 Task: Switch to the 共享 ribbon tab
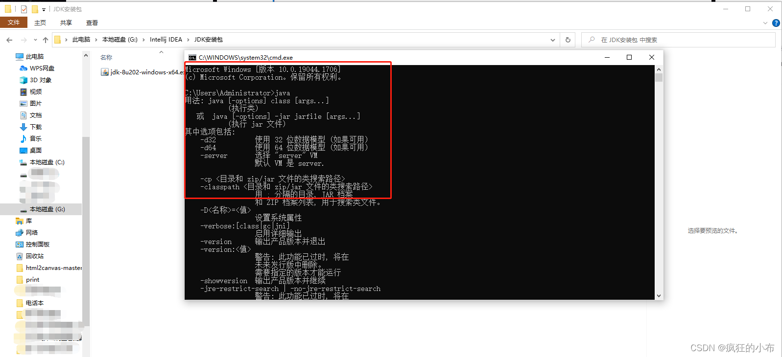click(x=66, y=22)
